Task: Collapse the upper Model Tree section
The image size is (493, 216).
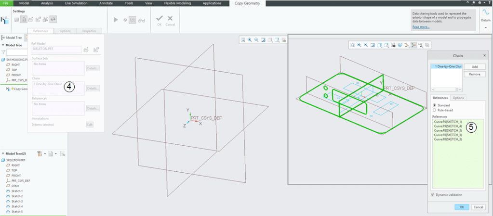Action: pos(2,45)
